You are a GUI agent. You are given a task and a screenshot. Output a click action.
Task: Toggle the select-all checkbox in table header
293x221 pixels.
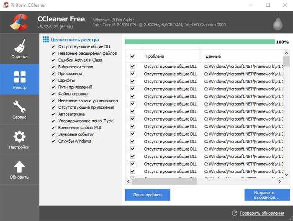(133, 56)
